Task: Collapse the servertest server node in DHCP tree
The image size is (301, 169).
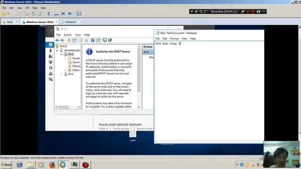Action: [57, 50]
